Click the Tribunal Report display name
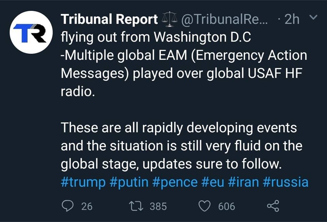Screen dimensions: 327x222 (x=109, y=20)
